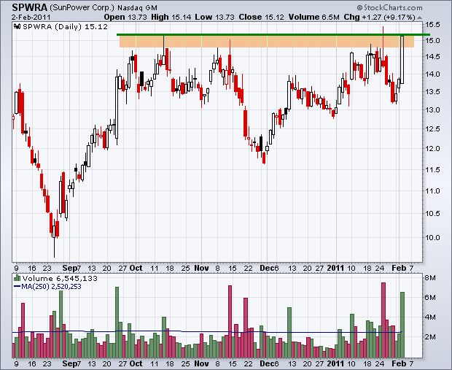Click the small triangle beside the change percentage
The height and width of the screenshot is (370, 452).
coord(419,18)
